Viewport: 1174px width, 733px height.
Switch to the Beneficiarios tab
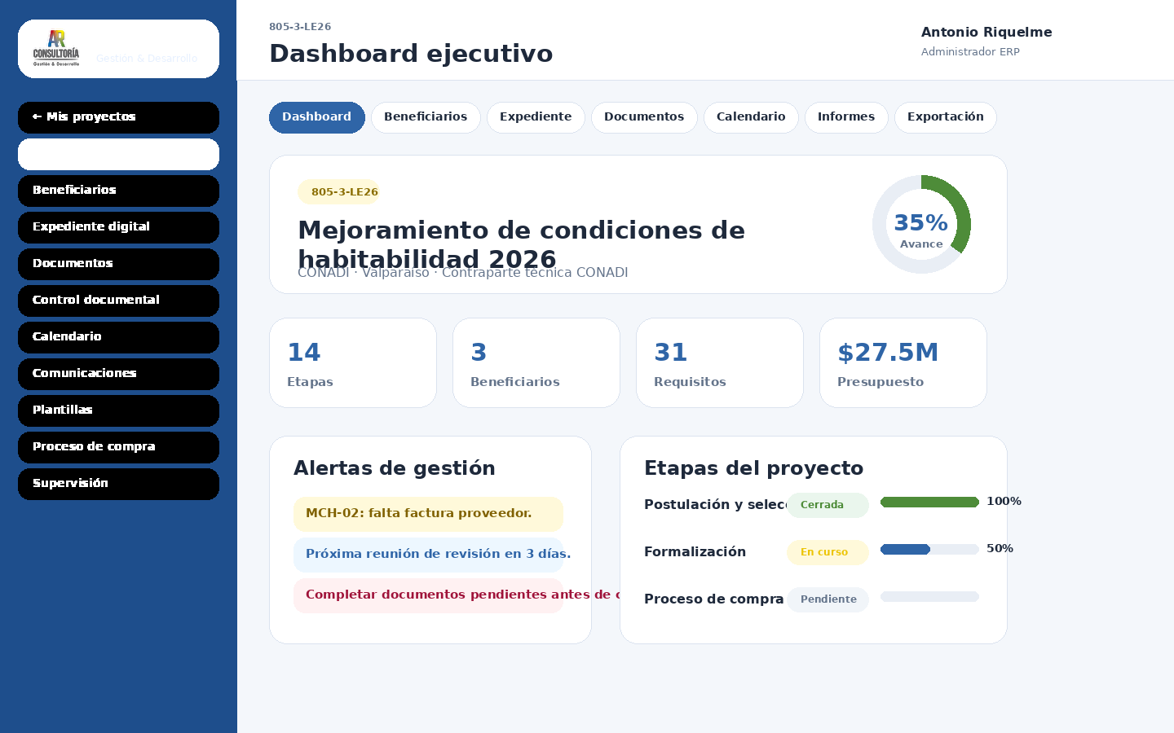426,117
